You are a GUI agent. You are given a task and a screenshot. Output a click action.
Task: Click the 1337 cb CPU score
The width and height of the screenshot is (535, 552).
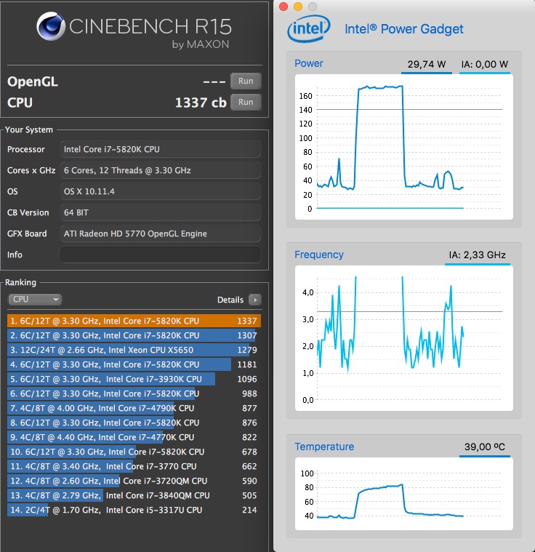[x=201, y=103]
